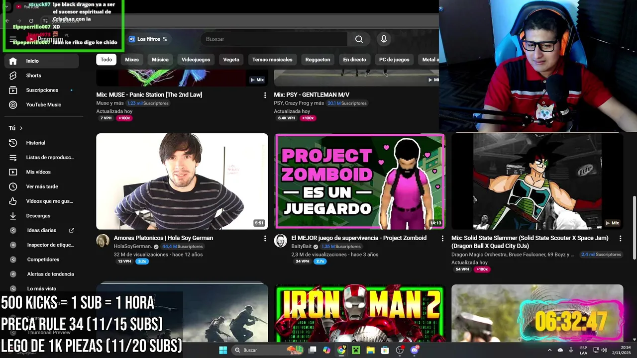This screenshot has width=637, height=358.
Task: Select the Reggaeton chip
Action: click(318, 60)
